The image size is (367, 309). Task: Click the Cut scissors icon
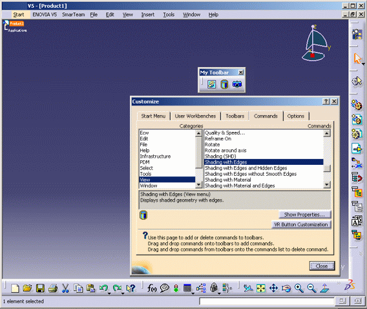65,288
